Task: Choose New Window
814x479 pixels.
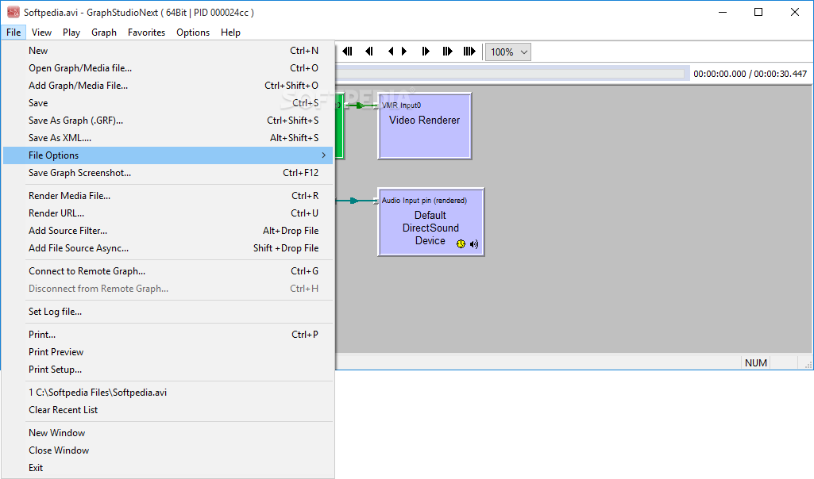Action: click(168, 433)
